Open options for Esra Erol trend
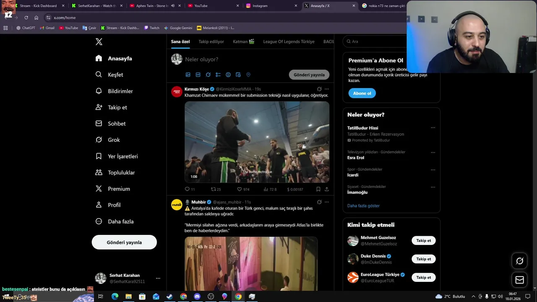537x302 pixels. [433, 153]
